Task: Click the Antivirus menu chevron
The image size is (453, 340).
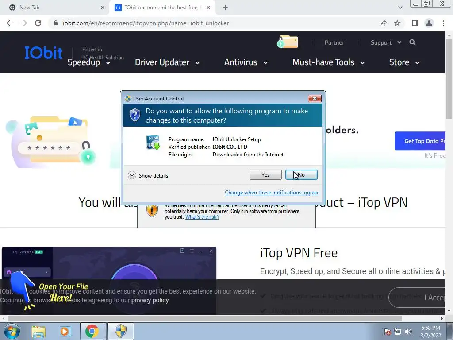Action: pos(265,63)
